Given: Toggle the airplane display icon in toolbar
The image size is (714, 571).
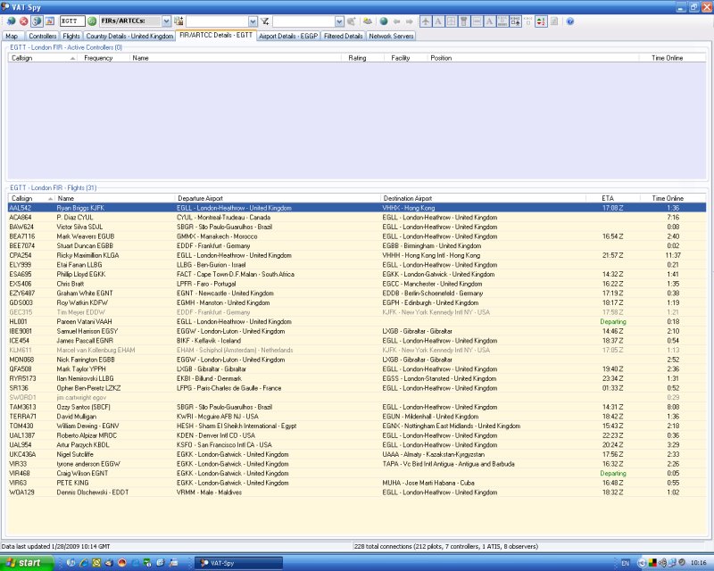Looking at the screenshot, I should point(425,21).
